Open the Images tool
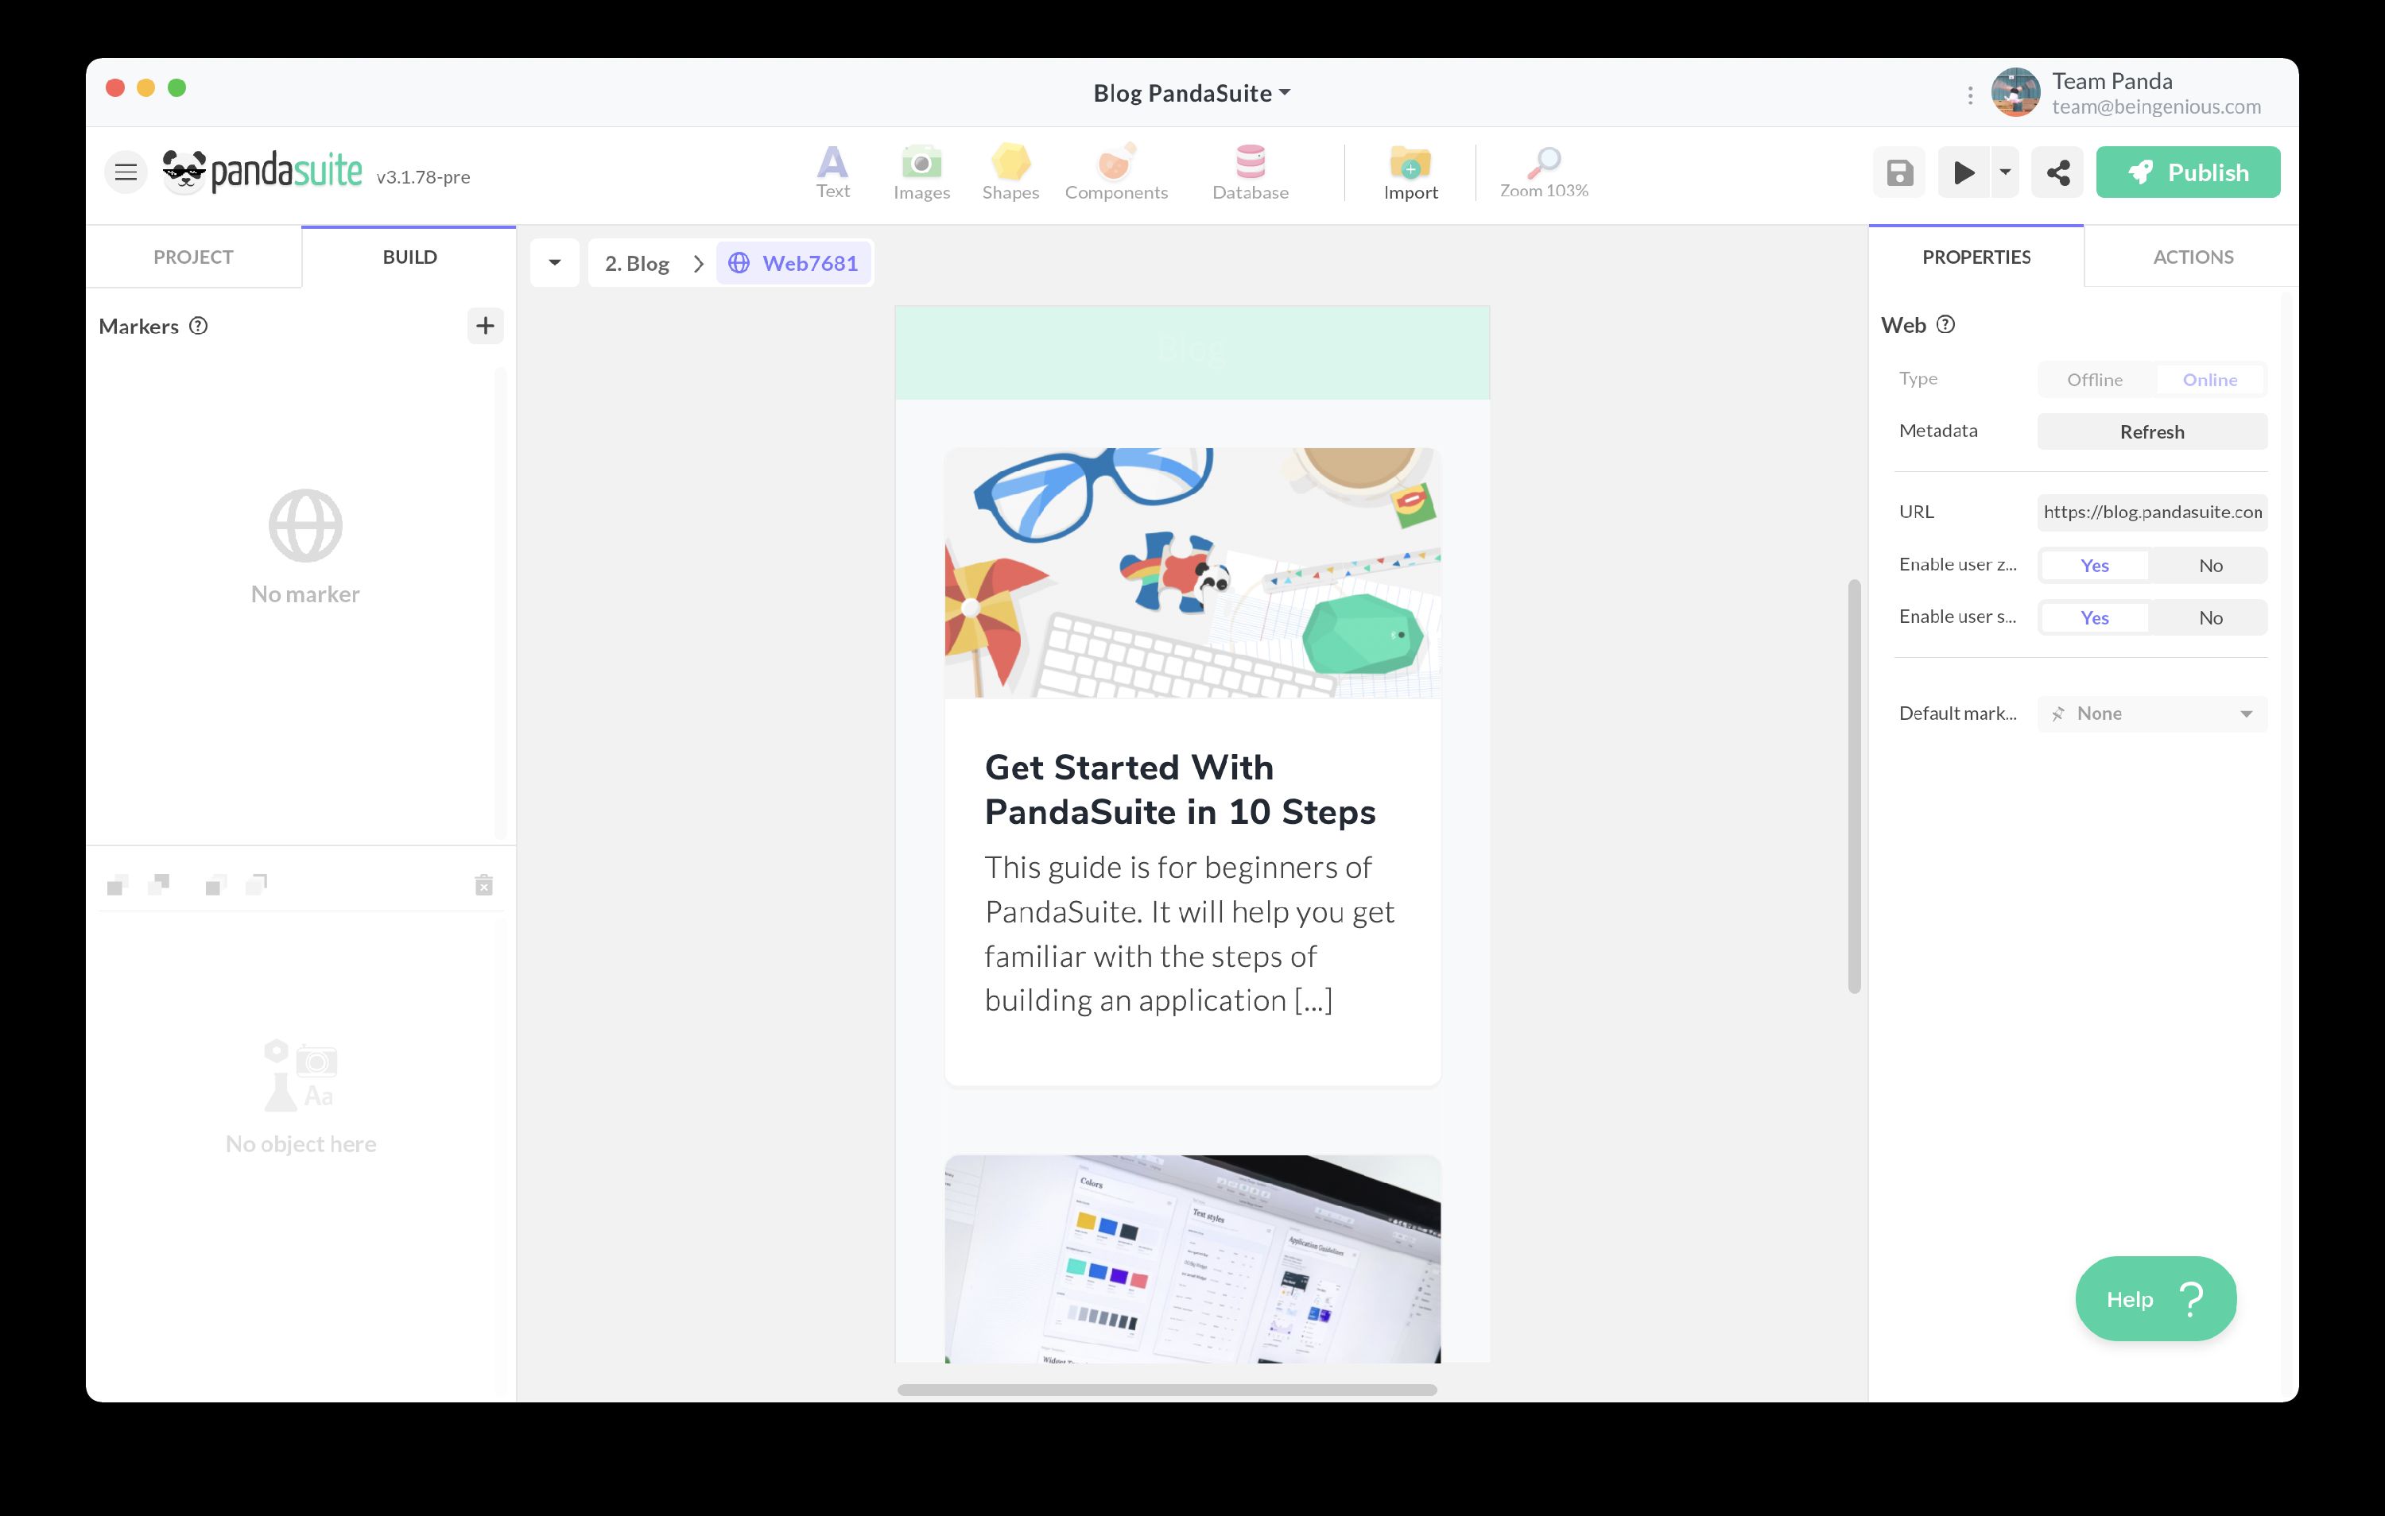The height and width of the screenshot is (1516, 2385). (x=921, y=164)
